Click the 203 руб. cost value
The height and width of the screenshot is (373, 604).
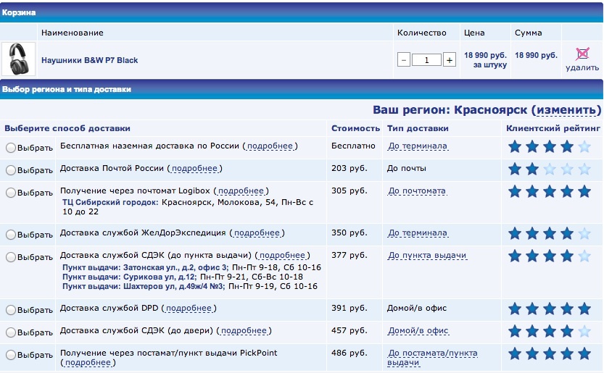tap(349, 168)
